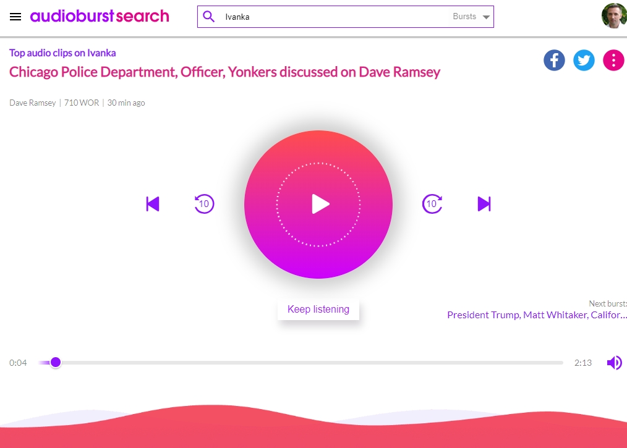The image size is (627, 448).
Task: Click Top audio clips on Ivanka
Action: [62, 53]
